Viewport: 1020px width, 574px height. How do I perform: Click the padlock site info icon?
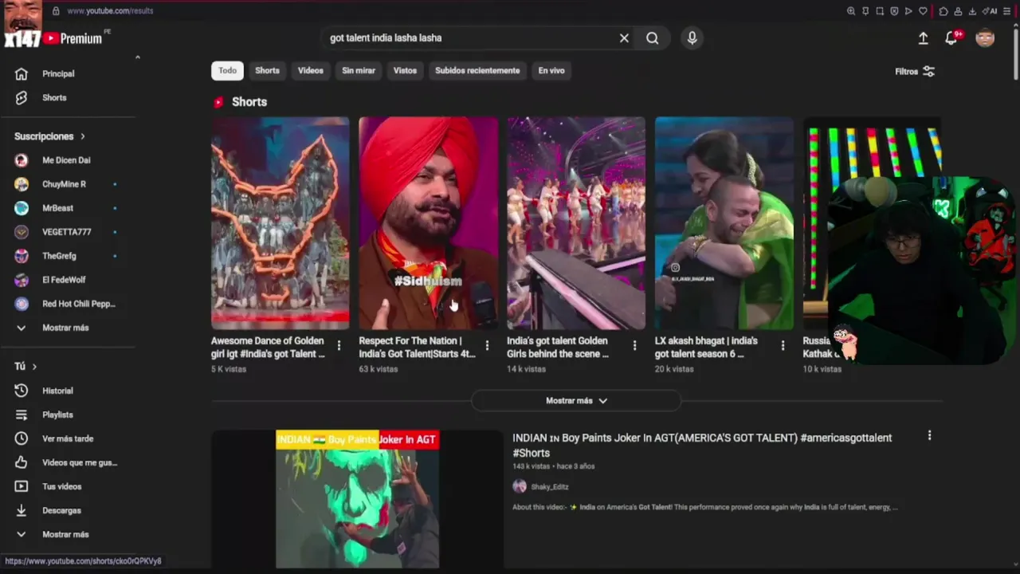[56, 11]
